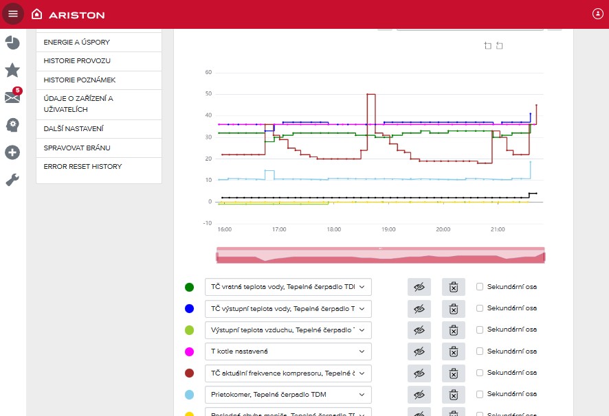Hide the TČ vratná teplota vody series

click(419, 288)
